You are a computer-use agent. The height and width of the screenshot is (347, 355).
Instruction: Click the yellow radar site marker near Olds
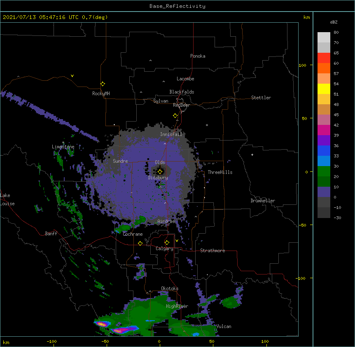[160, 171]
